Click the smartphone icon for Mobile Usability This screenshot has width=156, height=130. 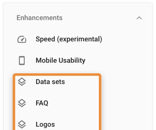(22, 61)
